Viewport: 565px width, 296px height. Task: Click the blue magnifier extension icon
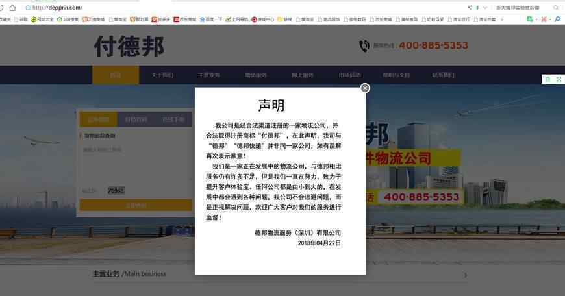point(557,19)
